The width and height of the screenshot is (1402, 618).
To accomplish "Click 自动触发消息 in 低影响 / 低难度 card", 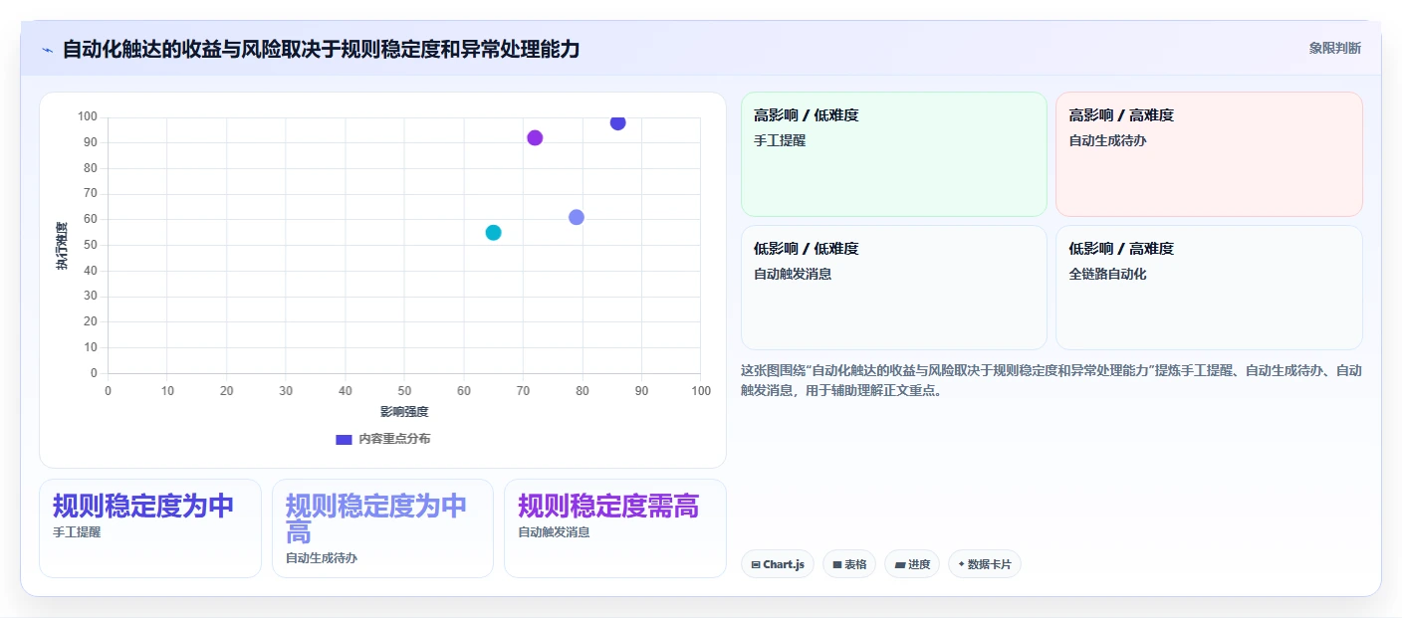I will (x=793, y=275).
